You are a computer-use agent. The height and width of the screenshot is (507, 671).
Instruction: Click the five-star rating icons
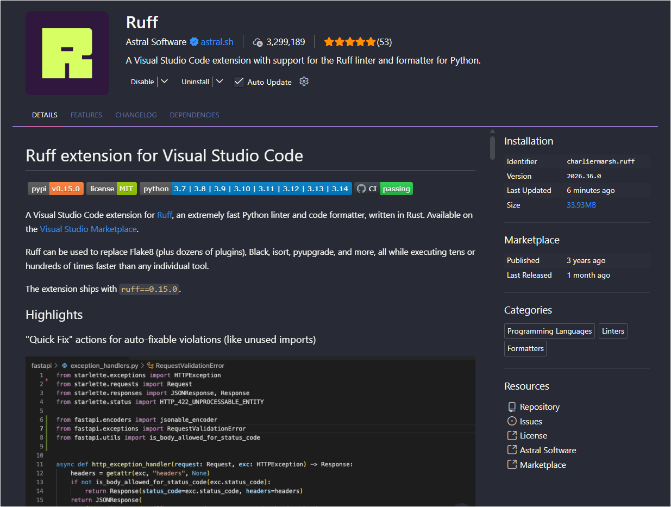349,42
